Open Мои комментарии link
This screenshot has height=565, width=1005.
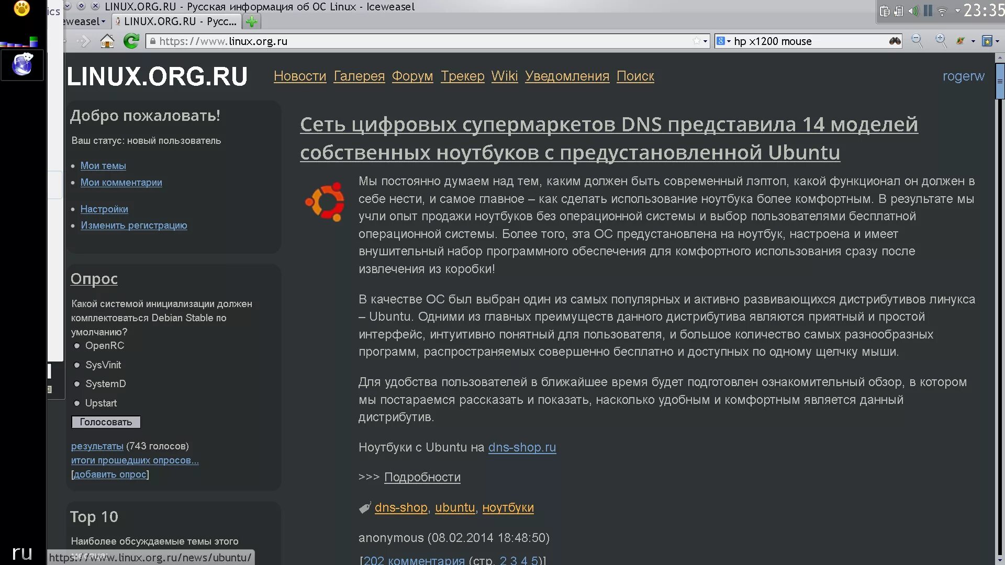[121, 183]
